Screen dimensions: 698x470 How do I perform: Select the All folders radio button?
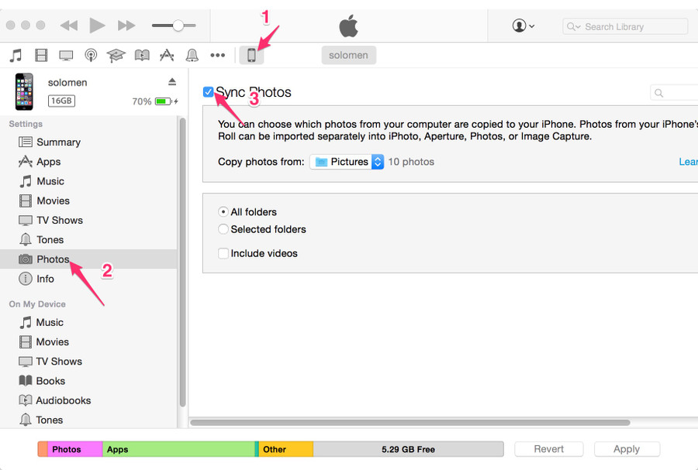coord(223,212)
